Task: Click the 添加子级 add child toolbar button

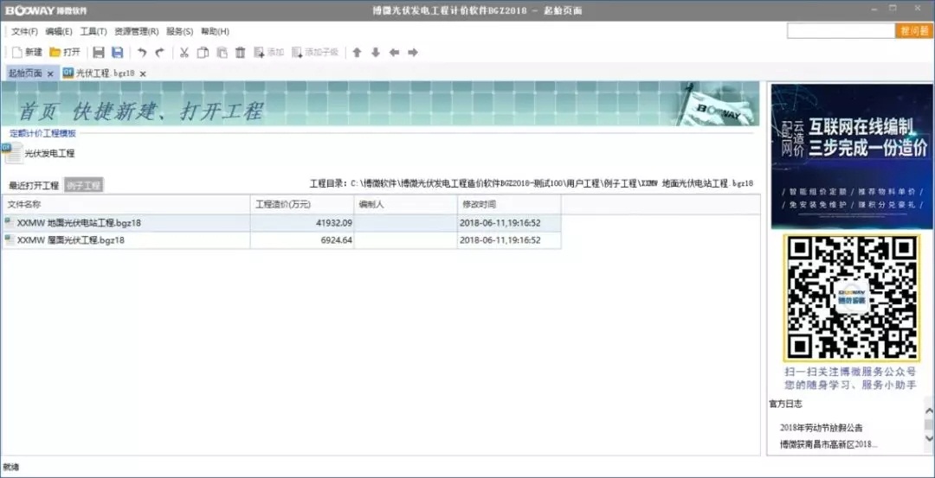Action: (x=315, y=53)
